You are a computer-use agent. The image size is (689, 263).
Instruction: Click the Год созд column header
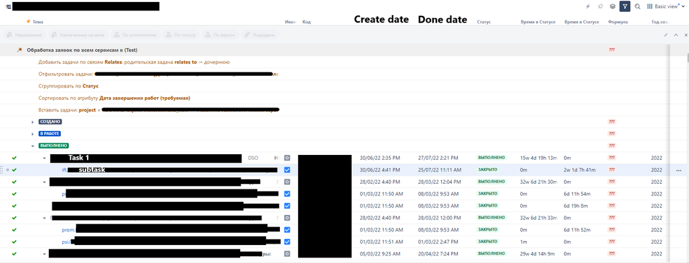click(x=661, y=21)
